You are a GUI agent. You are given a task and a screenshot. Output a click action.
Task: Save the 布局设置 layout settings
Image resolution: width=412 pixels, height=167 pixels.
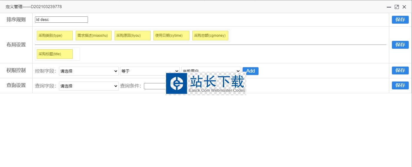tap(400, 45)
